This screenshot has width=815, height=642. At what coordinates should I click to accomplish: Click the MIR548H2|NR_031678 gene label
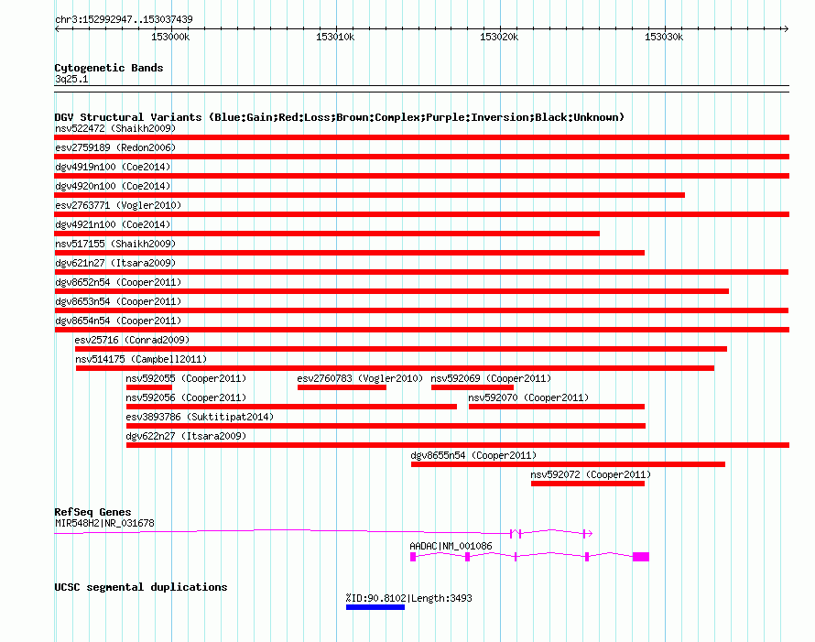pos(104,524)
